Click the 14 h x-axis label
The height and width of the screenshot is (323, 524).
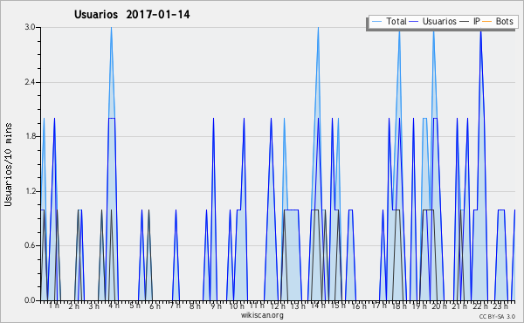pyautogui.click(x=318, y=306)
